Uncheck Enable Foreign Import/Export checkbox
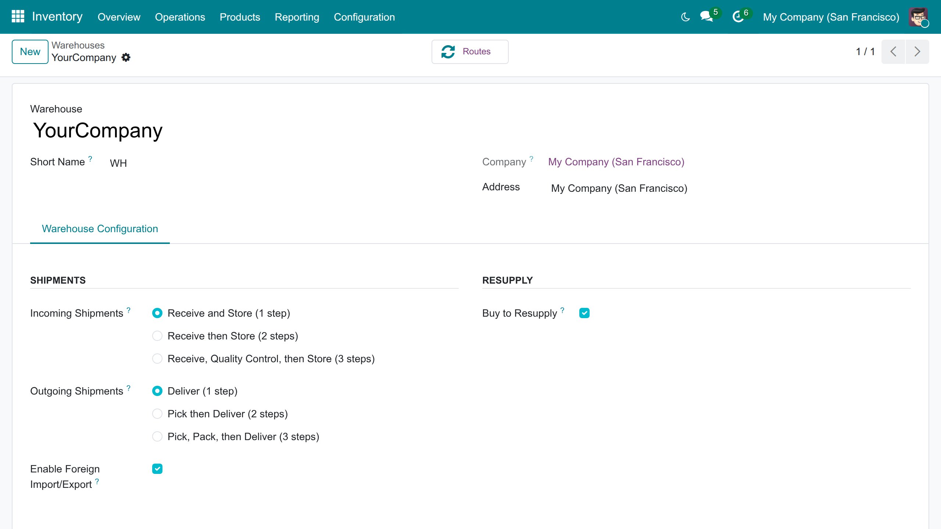Image resolution: width=941 pixels, height=529 pixels. click(157, 469)
